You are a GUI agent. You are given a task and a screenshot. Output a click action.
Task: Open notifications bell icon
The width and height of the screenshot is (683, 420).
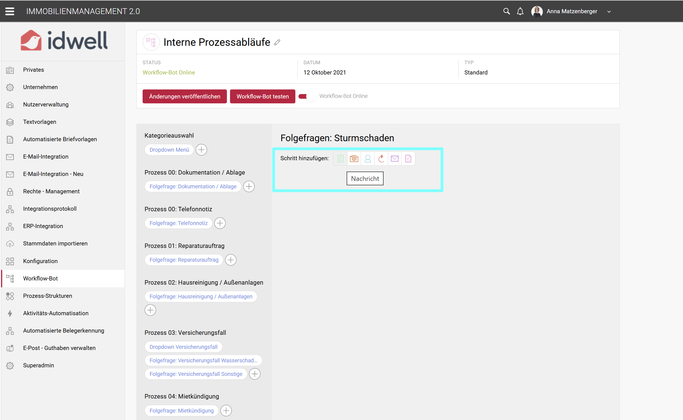pos(520,11)
